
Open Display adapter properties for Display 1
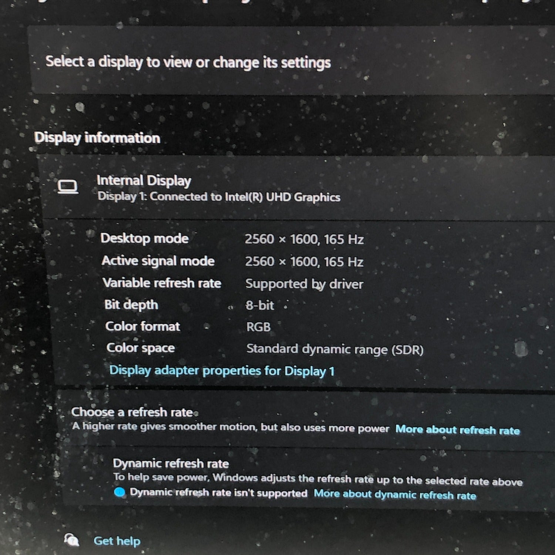[222, 370]
